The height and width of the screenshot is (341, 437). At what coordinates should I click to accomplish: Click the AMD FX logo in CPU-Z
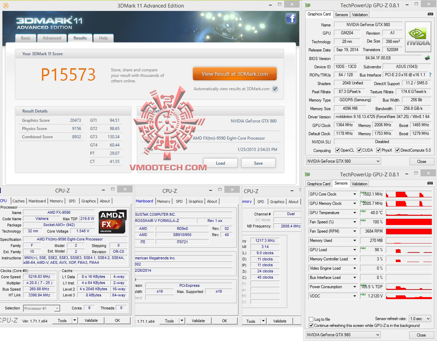click(x=112, y=222)
